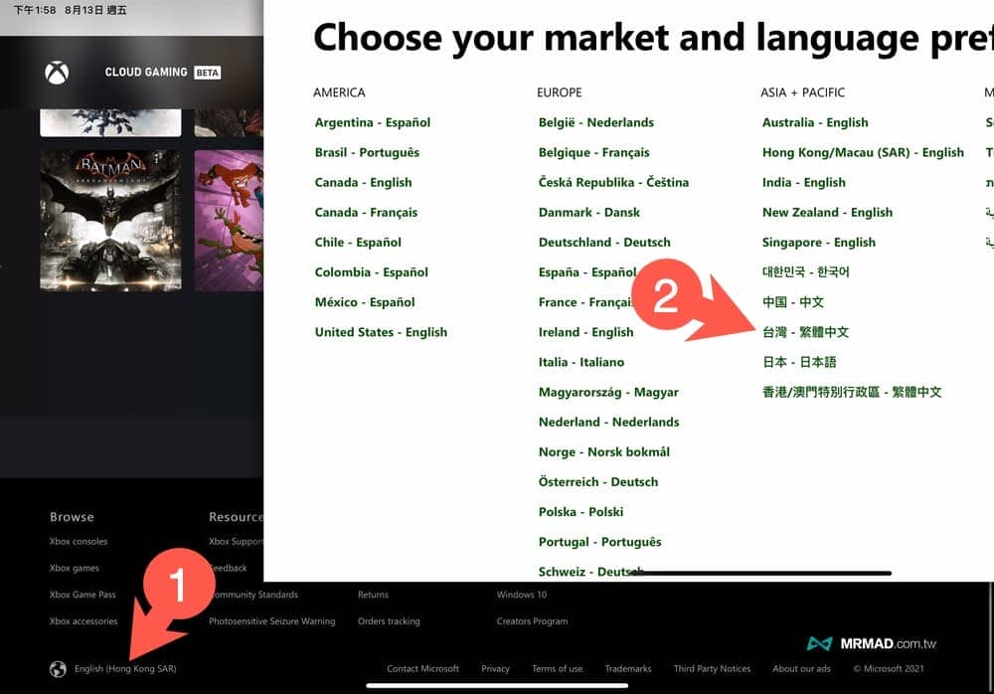
Task: Open Returns footer link
Action: (374, 595)
